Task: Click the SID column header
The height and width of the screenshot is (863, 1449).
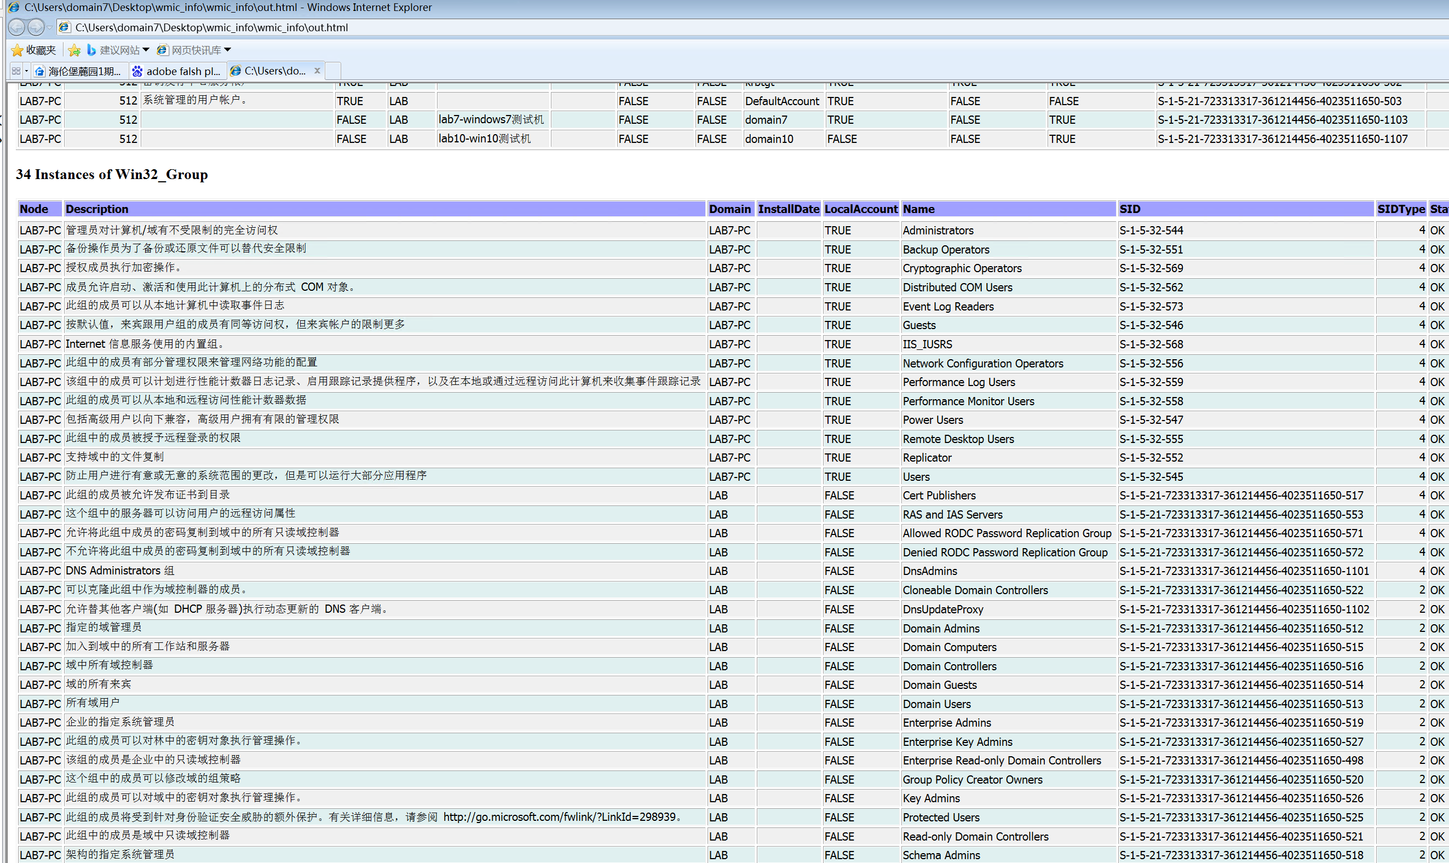Action: tap(1245, 209)
